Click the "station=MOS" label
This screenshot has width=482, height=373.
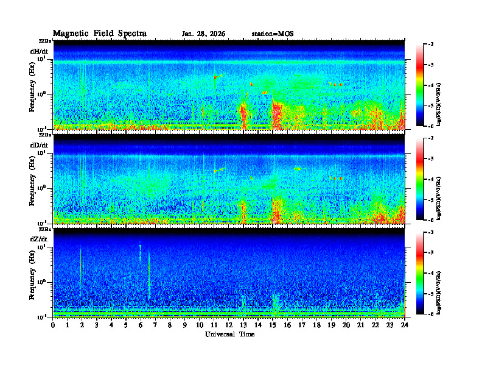click(x=273, y=34)
